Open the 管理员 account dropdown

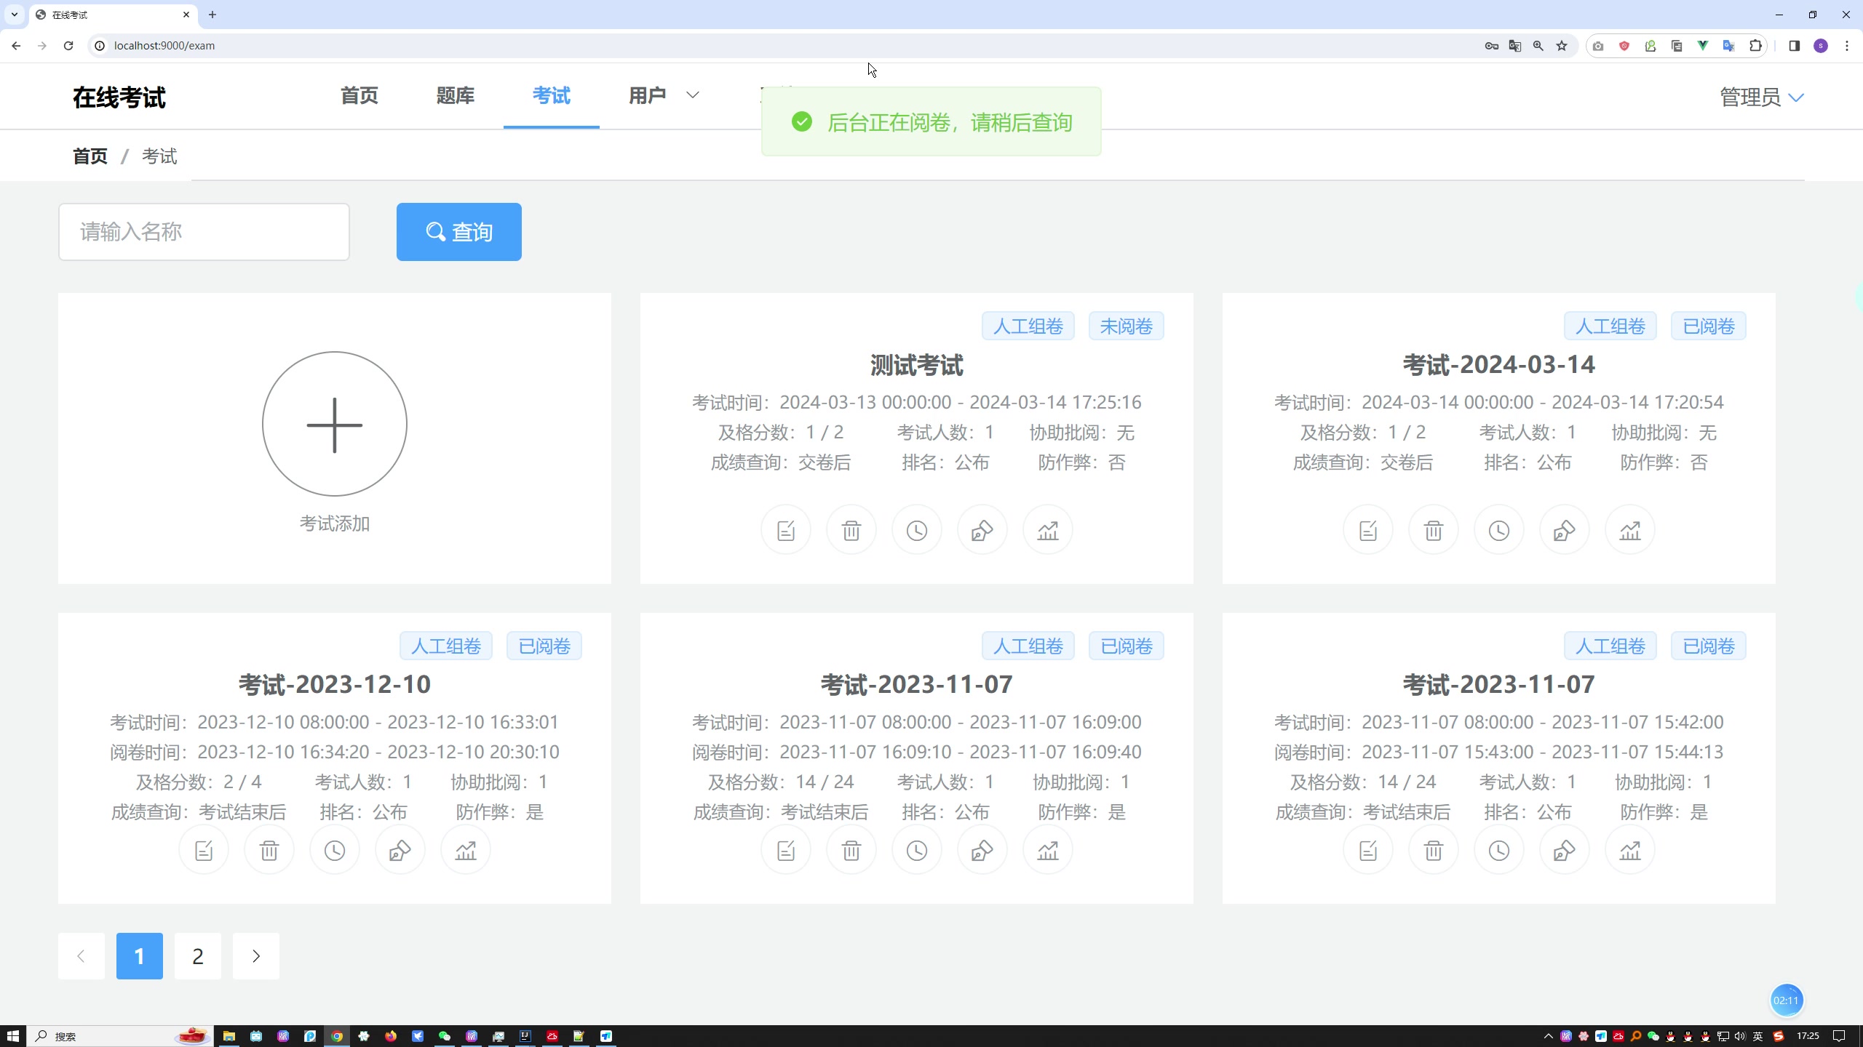(1761, 97)
